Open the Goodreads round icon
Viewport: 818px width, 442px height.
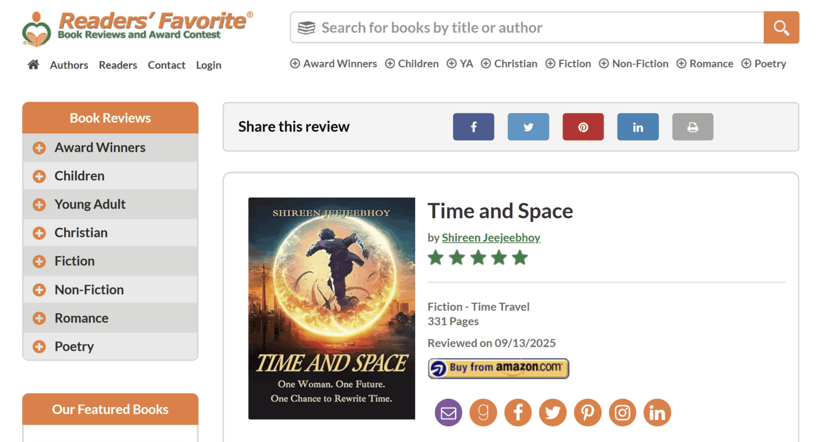click(x=484, y=413)
